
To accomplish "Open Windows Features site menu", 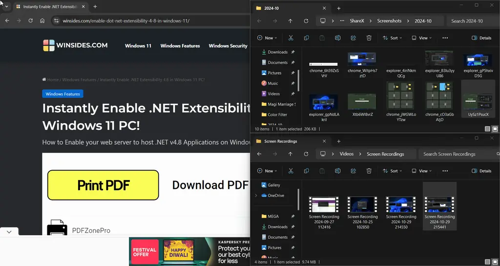I will [180, 45].
